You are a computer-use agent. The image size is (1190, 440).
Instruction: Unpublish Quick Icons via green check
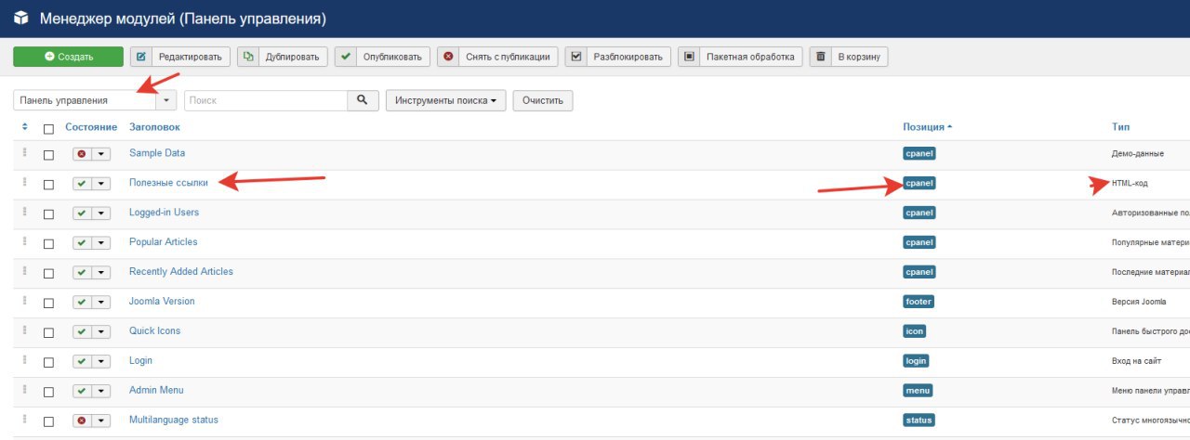[x=82, y=332]
